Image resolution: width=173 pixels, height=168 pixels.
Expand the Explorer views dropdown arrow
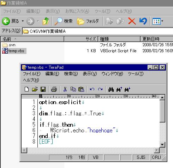pos(162,21)
